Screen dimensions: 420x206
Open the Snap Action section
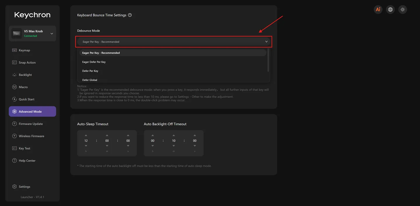coord(32,63)
